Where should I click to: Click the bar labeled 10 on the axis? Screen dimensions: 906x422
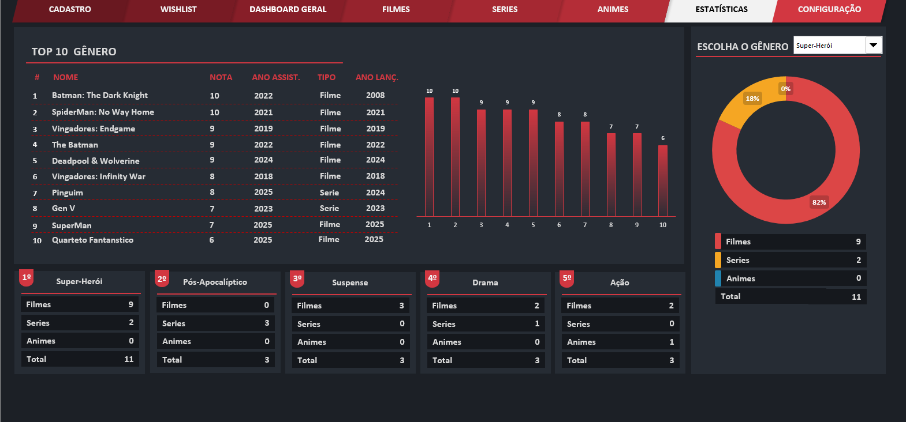[x=663, y=181]
